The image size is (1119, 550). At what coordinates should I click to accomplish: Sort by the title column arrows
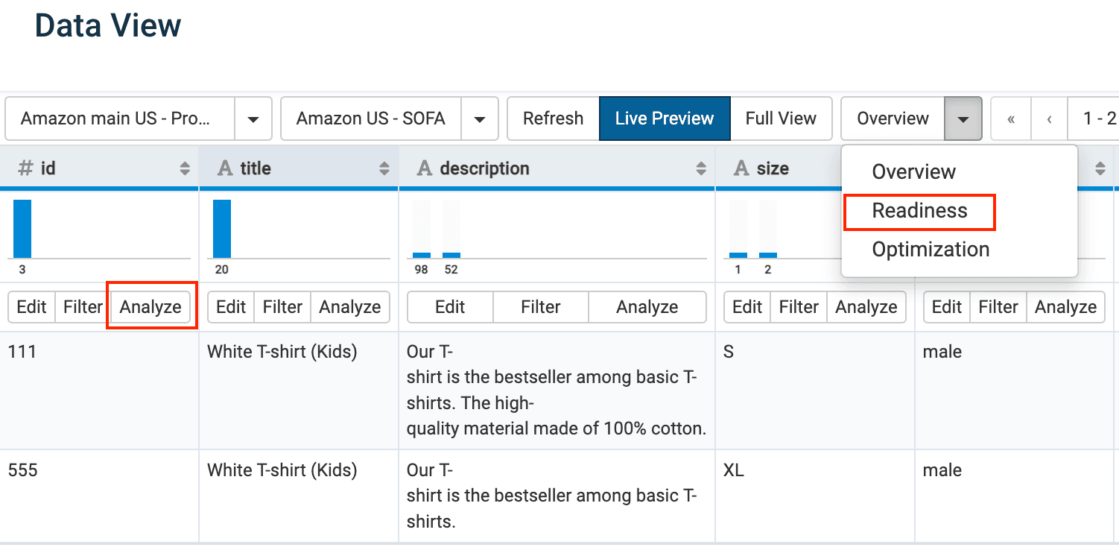coord(384,168)
